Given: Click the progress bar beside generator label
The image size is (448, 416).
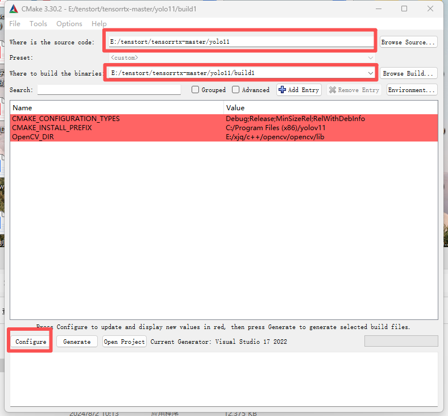Looking at the screenshot, I should pyautogui.click(x=401, y=341).
